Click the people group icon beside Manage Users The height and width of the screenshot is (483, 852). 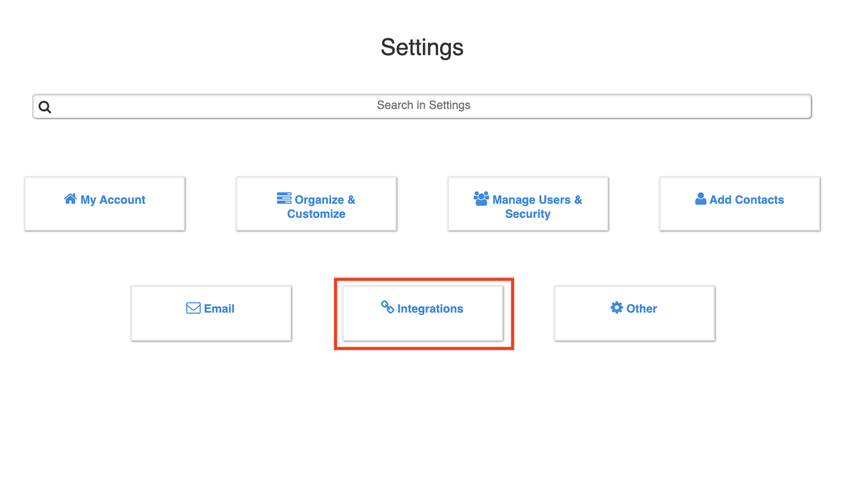coord(481,199)
